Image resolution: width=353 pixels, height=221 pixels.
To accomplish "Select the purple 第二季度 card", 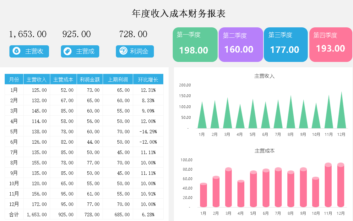I will (241, 45).
